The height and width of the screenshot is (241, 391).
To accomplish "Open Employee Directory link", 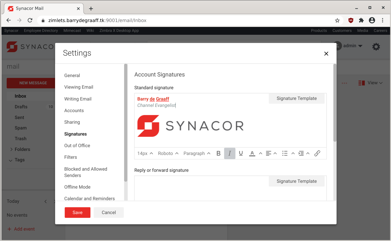I will pyautogui.click(x=41, y=31).
